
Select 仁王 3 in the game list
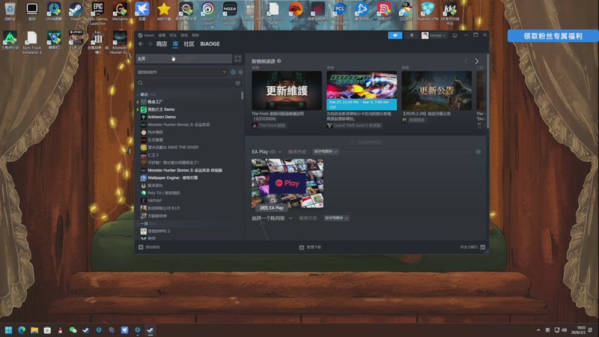153,155
